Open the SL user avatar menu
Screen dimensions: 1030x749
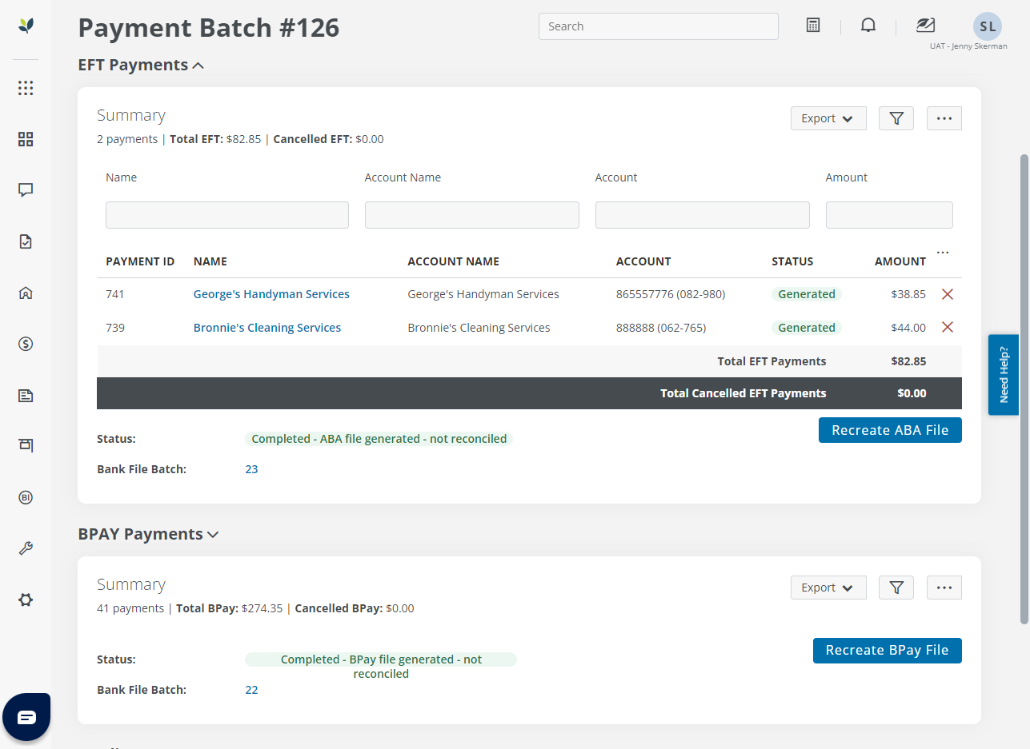click(988, 26)
